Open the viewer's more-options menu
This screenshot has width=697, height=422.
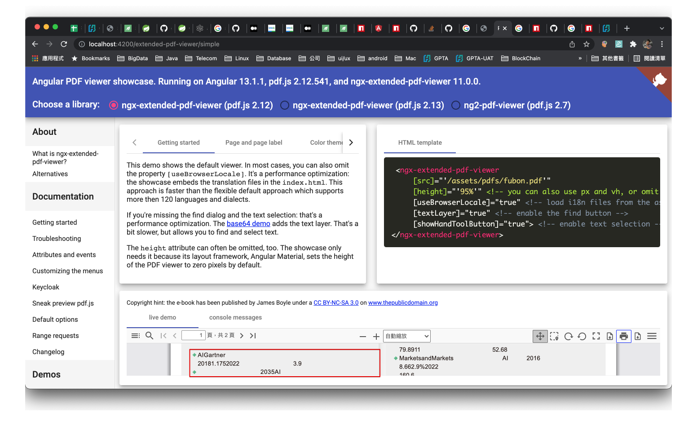(x=652, y=336)
